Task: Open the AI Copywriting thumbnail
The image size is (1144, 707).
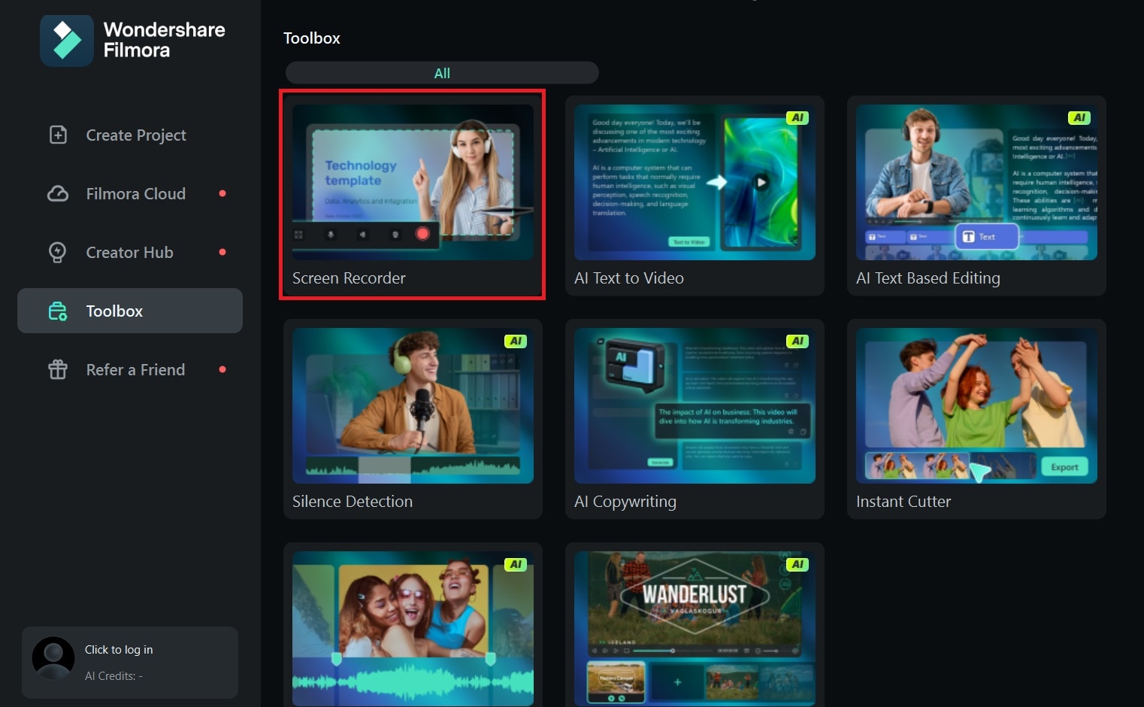Action: click(x=695, y=406)
